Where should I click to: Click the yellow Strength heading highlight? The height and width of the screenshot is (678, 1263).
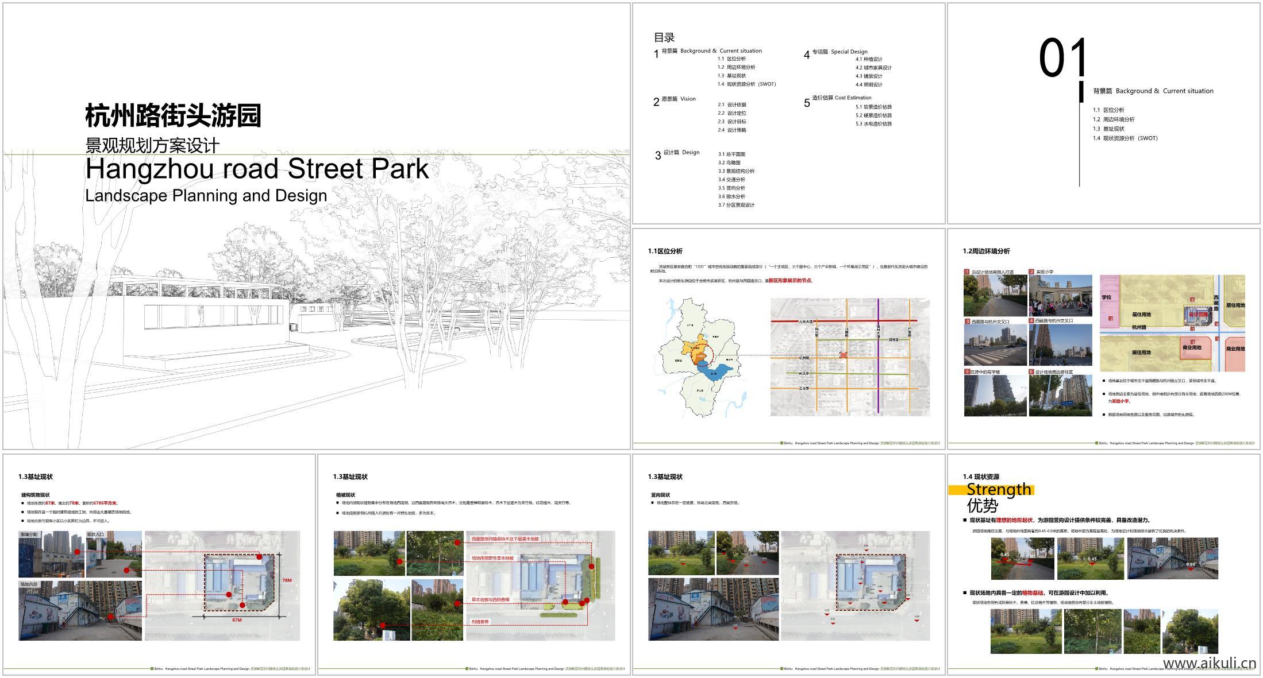[991, 490]
